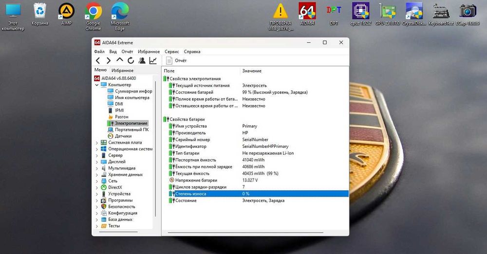Open the Справка menu

192,52
